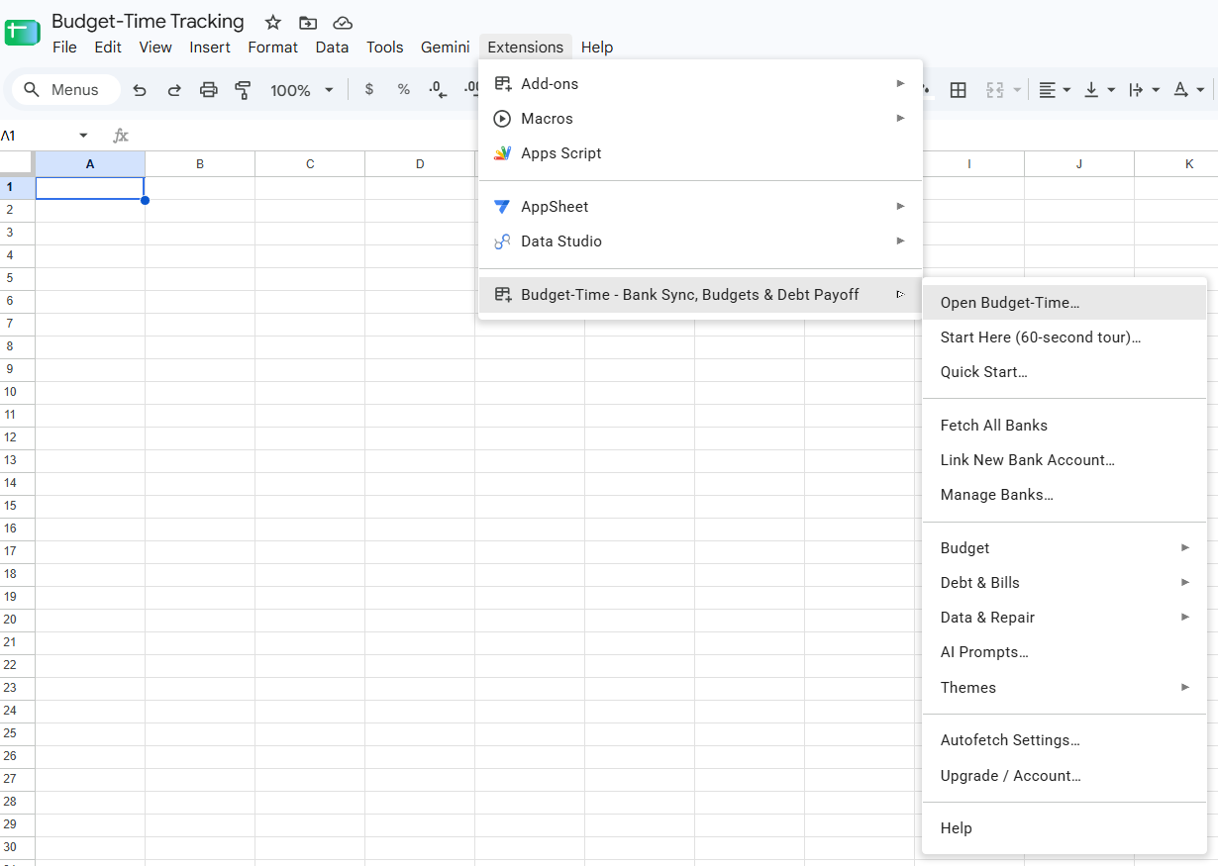The image size is (1218, 866).
Task: Expand the Data Studio submenu arrow
Action: [x=900, y=241]
